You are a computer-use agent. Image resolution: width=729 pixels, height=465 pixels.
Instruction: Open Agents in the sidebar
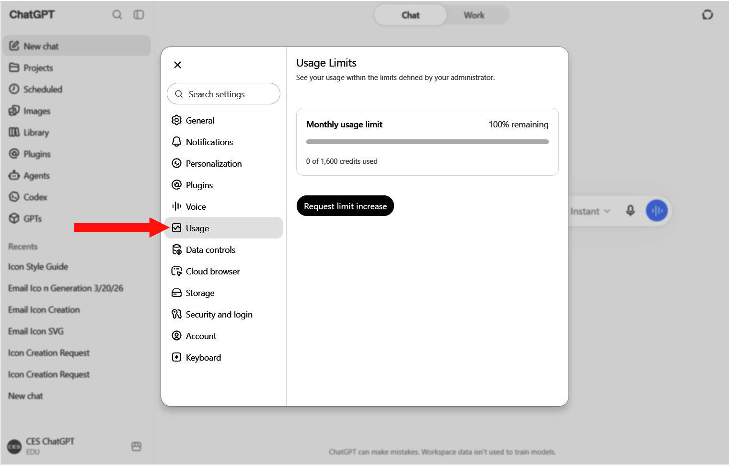coord(77,175)
